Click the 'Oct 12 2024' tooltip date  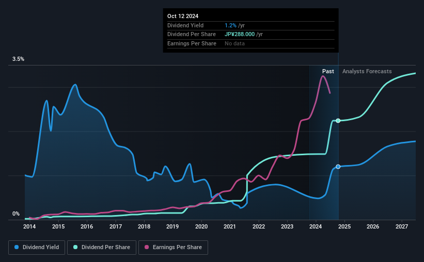point(183,16)
